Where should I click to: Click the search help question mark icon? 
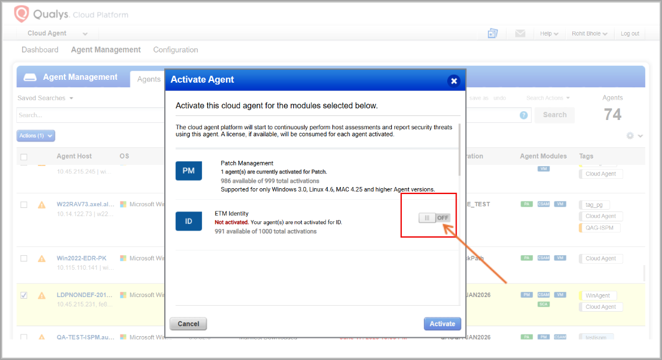pyautogui.click(x=523, y=115)
